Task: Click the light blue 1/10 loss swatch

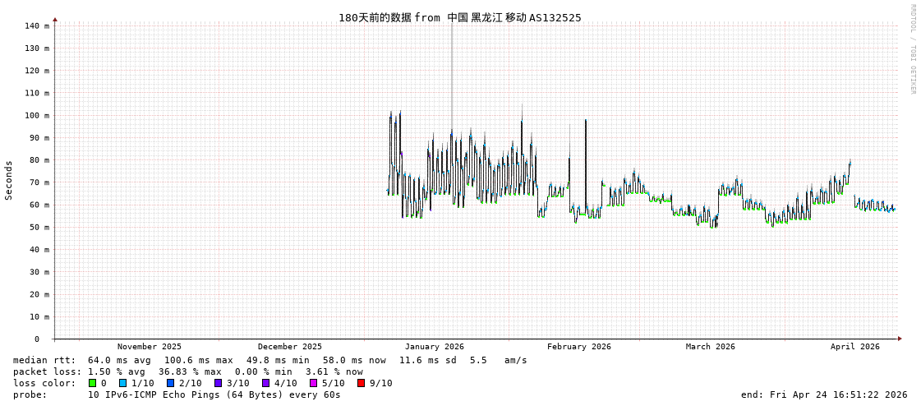Action: click(x=123, y=383)
